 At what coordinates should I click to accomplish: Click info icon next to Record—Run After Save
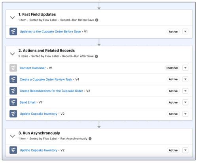[x=97, y=56]
